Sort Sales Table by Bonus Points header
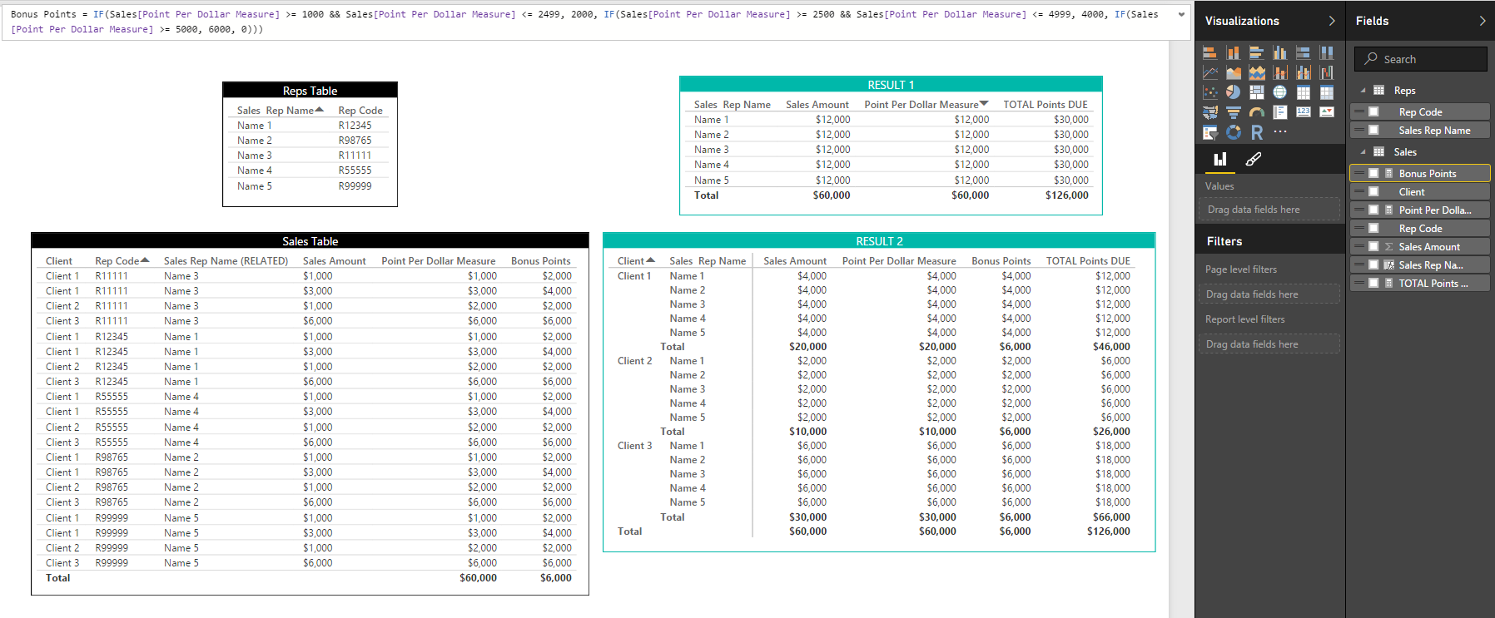Image resolution: width=1495 pixels, height=618 pixels. pos(541,260)
